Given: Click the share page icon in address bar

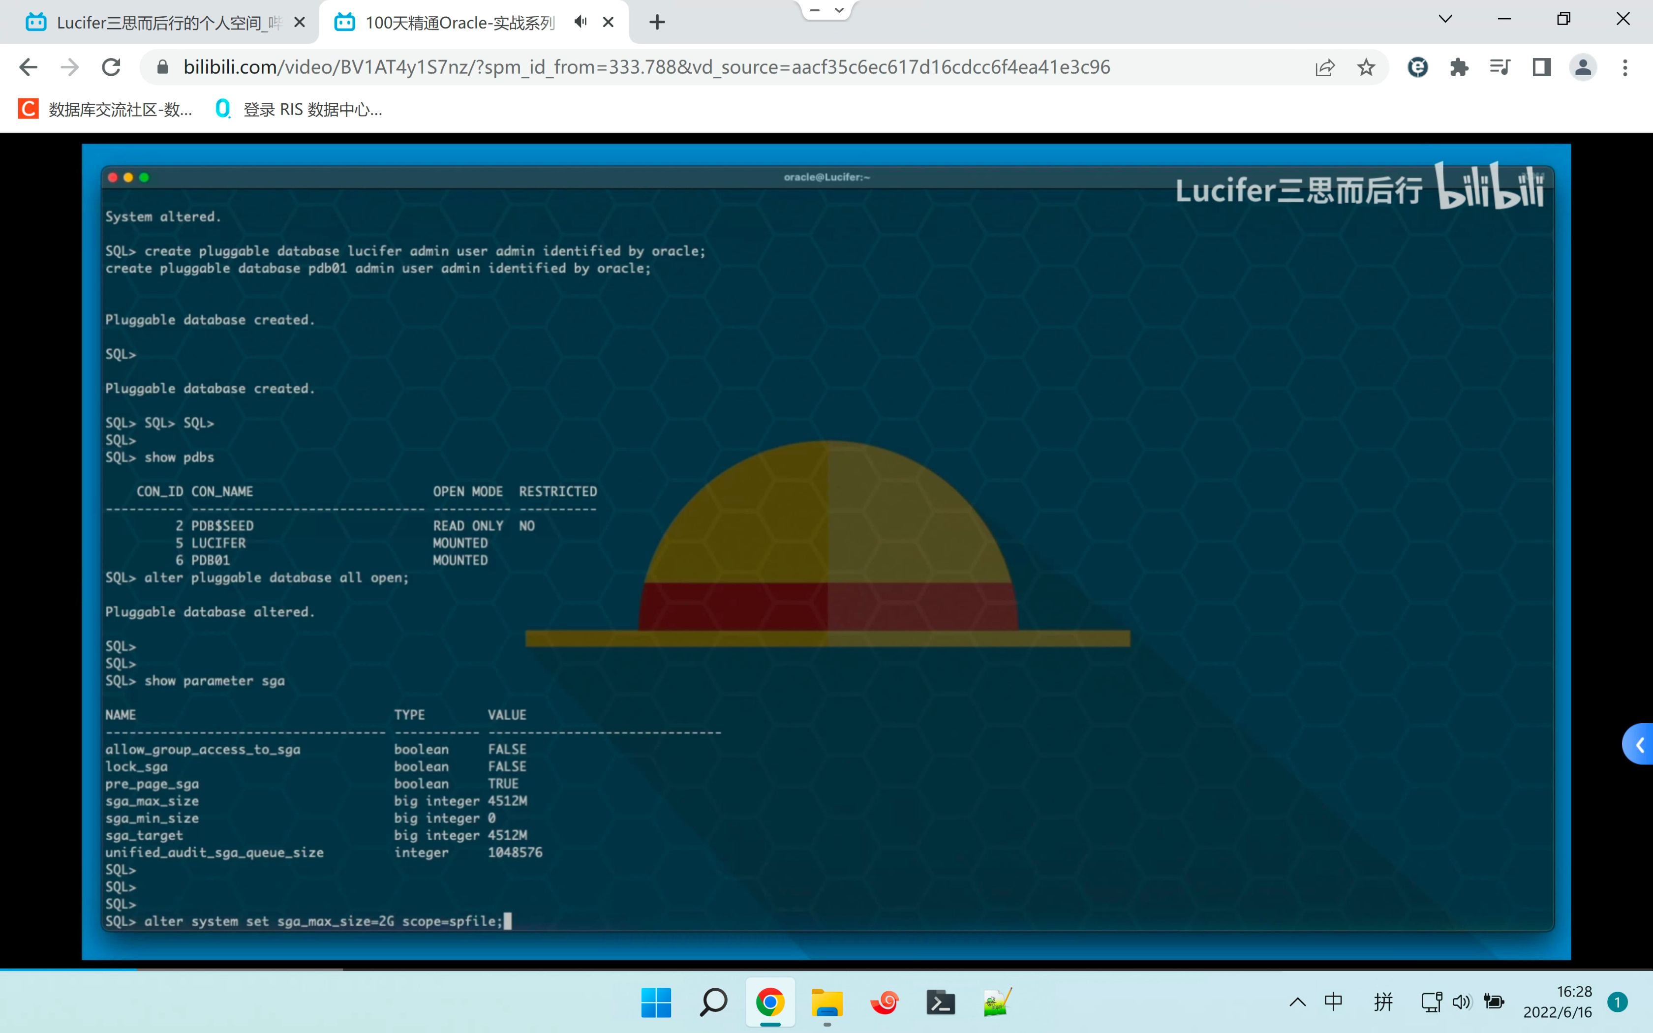Looking at the screenshot, I should coord(1324,67).
